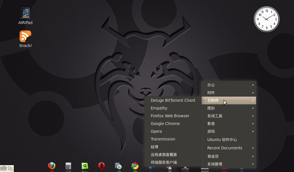Open Ubuntu 软件中心
294x172 pixels.
229,140
